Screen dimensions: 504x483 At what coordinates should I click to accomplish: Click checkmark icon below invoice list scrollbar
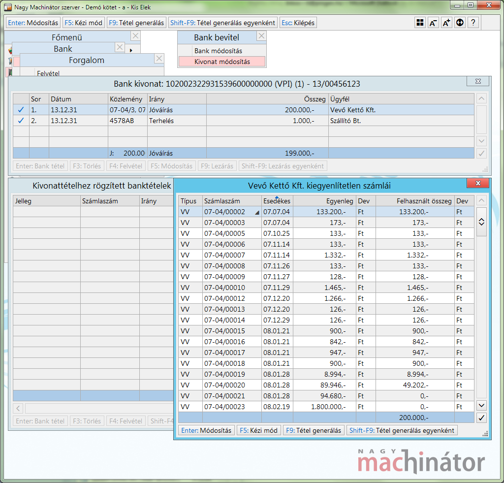[482, 418]
